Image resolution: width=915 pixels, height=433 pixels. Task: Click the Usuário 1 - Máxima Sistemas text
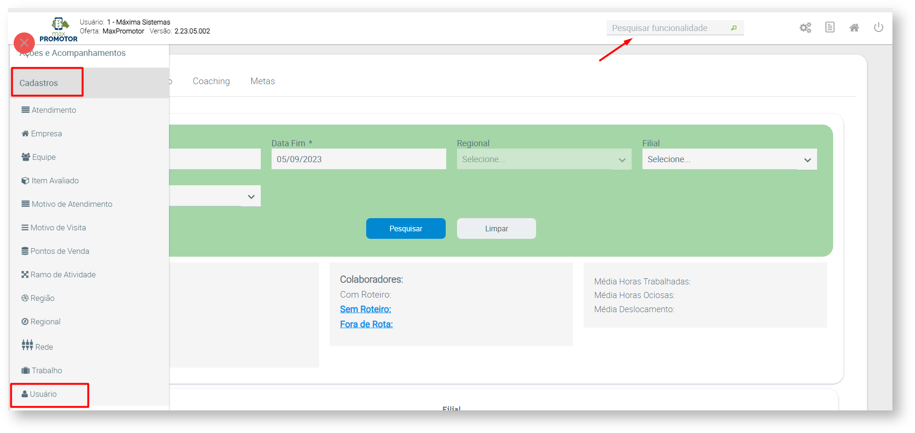(x=125, y=22)
